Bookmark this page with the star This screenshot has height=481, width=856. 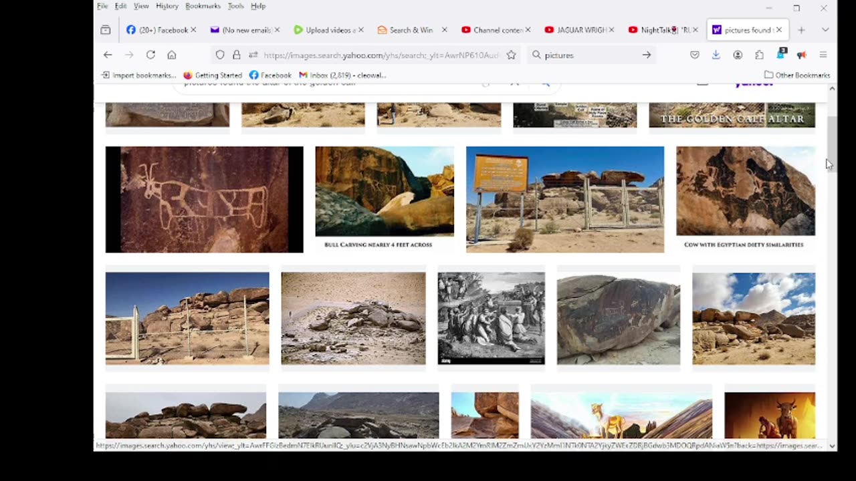coord(512,55)
